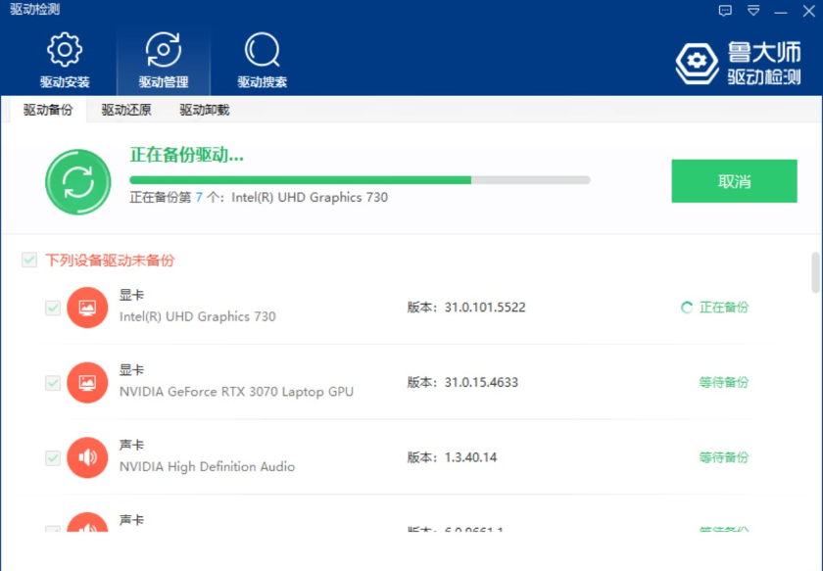Click the NVIDIA High Definition Audio speaker icon
The height and width of the screenshot is (571, 823).
[x=87, y=457]
